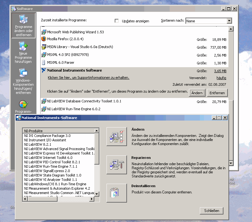Image resolution: width=252 pixels, height=222 pixels.
Task: Click scroll-up arrow of NI-Produkte list
Action: [96, 131]
